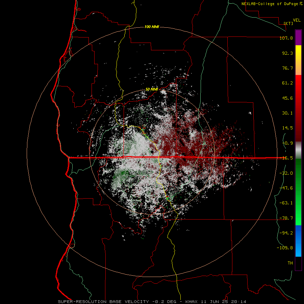
Task: Click the gray near-zero segment of color bar
Action: (x=298, y=150)
